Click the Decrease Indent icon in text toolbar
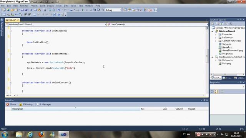 coord(25,15)
